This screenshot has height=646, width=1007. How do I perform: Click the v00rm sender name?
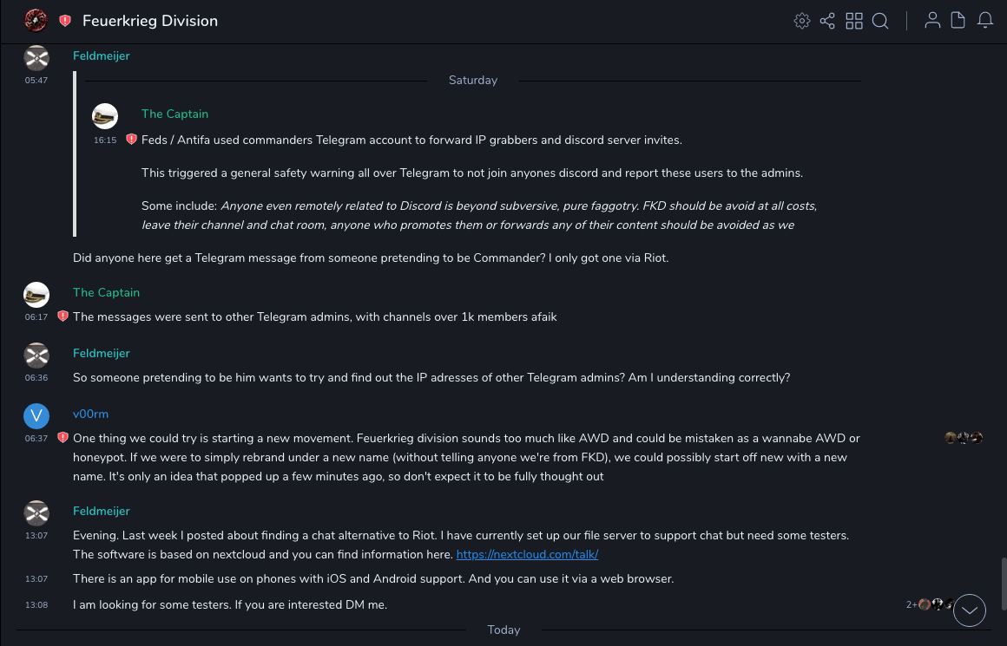[90, 414]
